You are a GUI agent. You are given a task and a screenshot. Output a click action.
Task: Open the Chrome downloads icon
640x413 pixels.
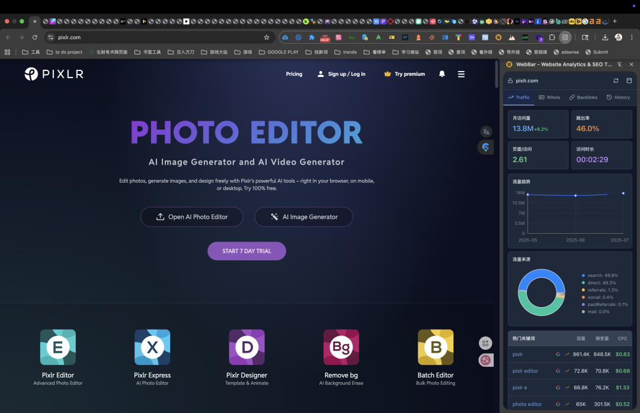pos(605,37)
